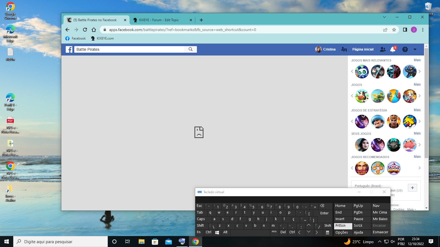Viewport: 440px width, 247px height.
Task: Open the cow farm game icon
Action: [x=362, y=96]
